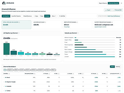
Task: Select the Total Pipeline Influenced card
Action: [x=16, y=25]
